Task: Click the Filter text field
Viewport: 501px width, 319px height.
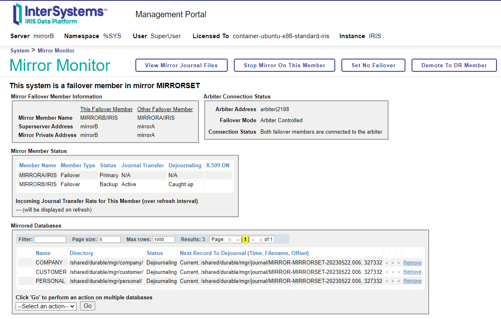Action: [x=50, y=239]
